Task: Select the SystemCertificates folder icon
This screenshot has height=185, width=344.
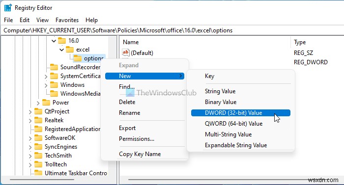Action: pyautogui.click(x=54, y=76)
